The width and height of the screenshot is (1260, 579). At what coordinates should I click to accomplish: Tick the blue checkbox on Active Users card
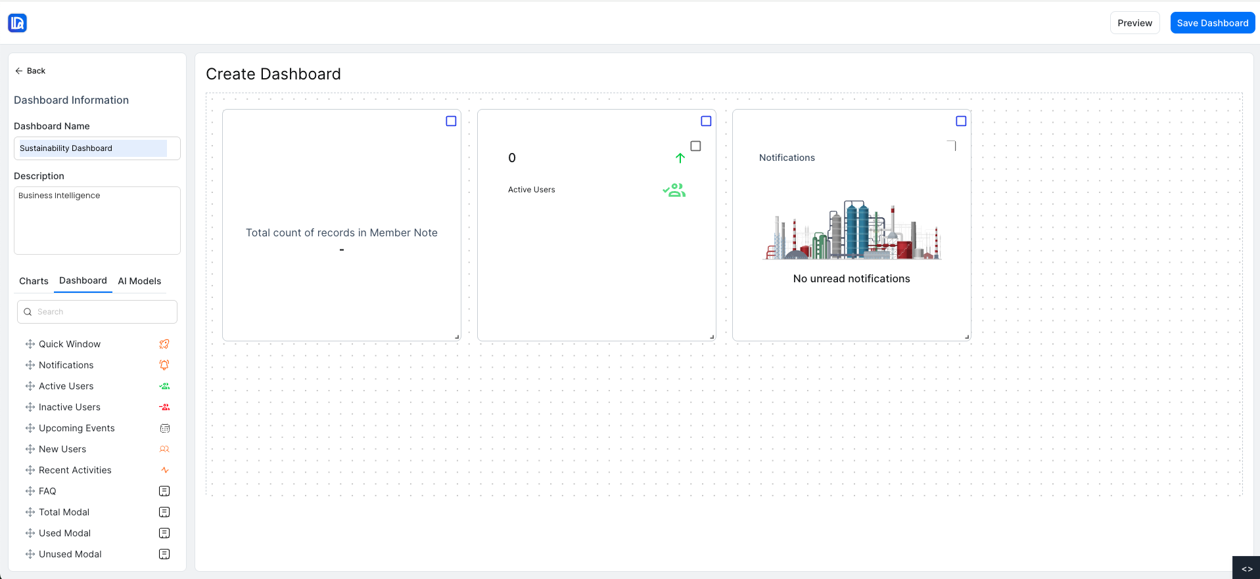point(706,121)
